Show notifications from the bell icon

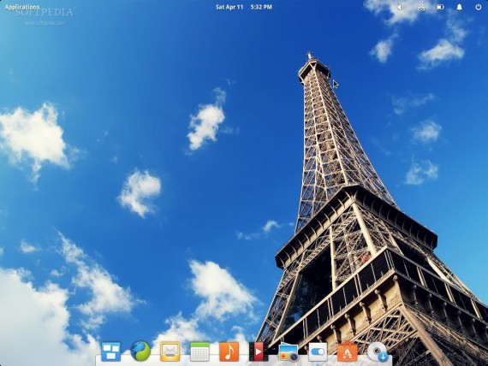click(460, 7)
